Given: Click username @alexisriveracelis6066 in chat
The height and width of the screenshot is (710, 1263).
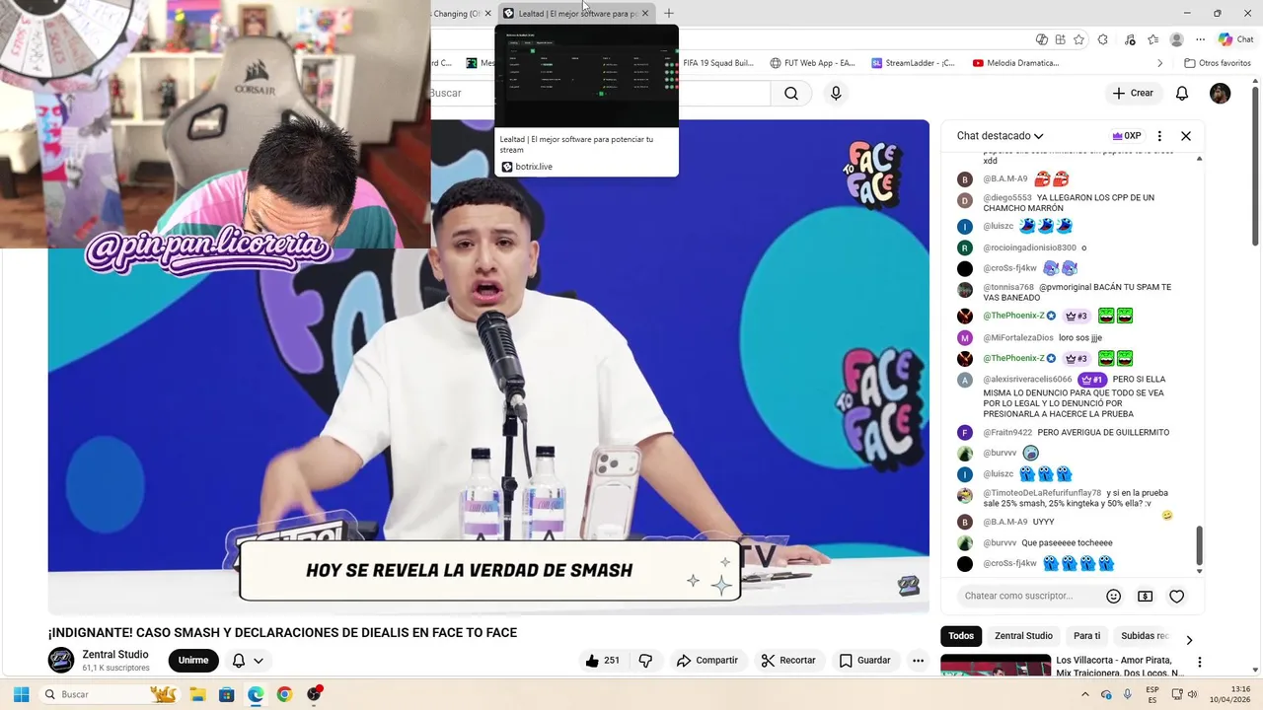Looking at the screenshot, I should (1027, 379).
